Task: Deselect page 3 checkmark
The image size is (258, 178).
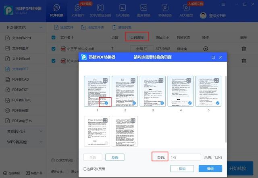Action: 162,103
